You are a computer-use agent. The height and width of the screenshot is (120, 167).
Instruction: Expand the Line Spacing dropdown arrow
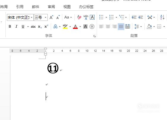pyautogui.click(x=141, y=27)
